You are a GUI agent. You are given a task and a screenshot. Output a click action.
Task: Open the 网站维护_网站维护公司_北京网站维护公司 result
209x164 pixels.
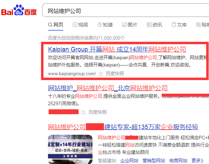108,88
